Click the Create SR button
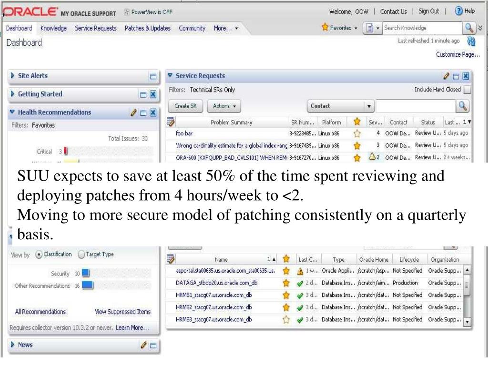The width and height of the screenshot is (488, 366). [185, 106]
